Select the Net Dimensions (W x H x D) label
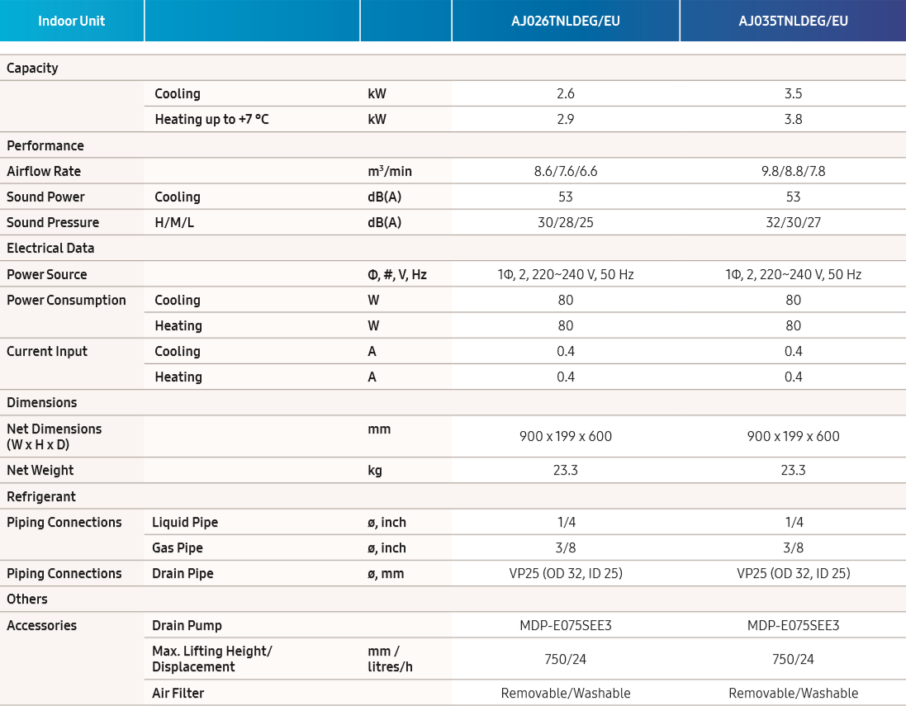The height and width of the screenshot is (706, 906). click(55, 436)
